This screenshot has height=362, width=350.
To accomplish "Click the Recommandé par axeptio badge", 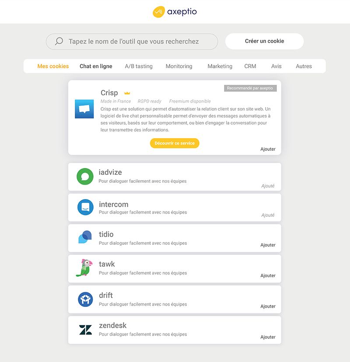I will [250, 88].
